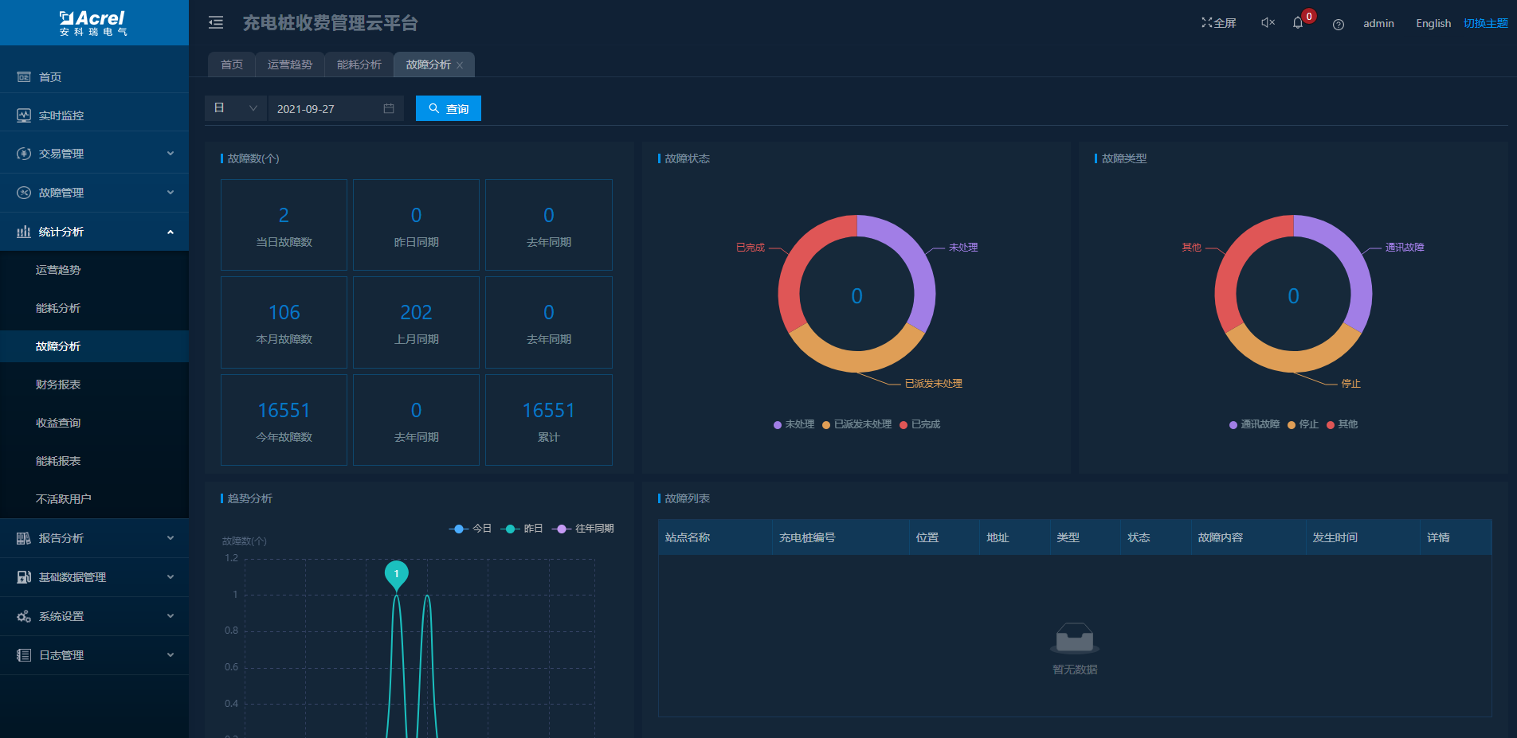Toggle 今日 series in trend chart legend

(x=471, y=529)
